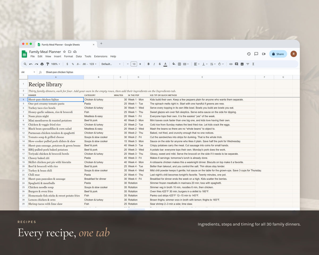Open version history clock icon

[249, 54]
